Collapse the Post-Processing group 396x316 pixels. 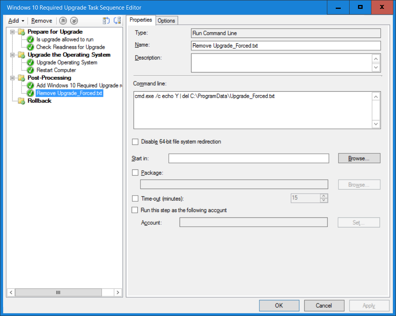pyautogui.click(x=12, y=78)
